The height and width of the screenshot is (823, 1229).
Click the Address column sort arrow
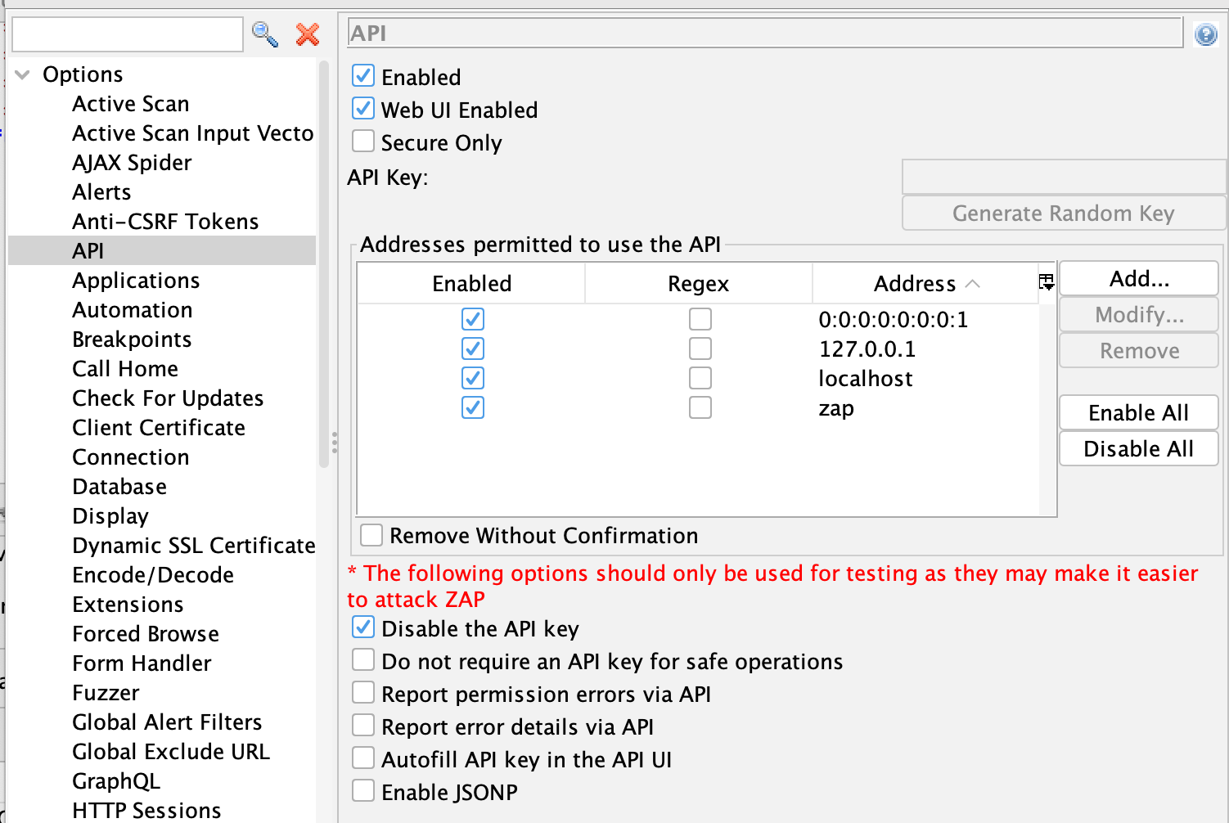click(x=974, y=283)
